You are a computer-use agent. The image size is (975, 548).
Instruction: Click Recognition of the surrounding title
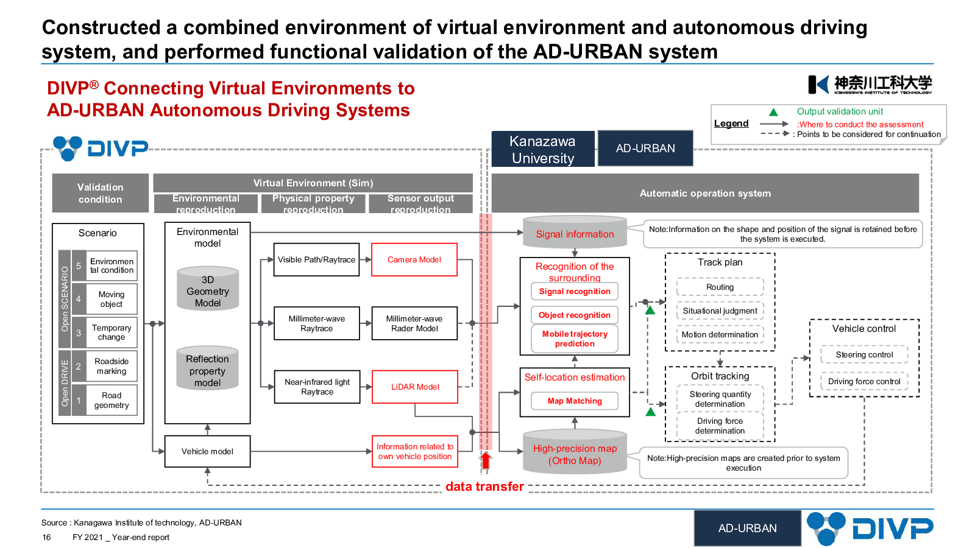pyautogui.click(x=575, y=272)
